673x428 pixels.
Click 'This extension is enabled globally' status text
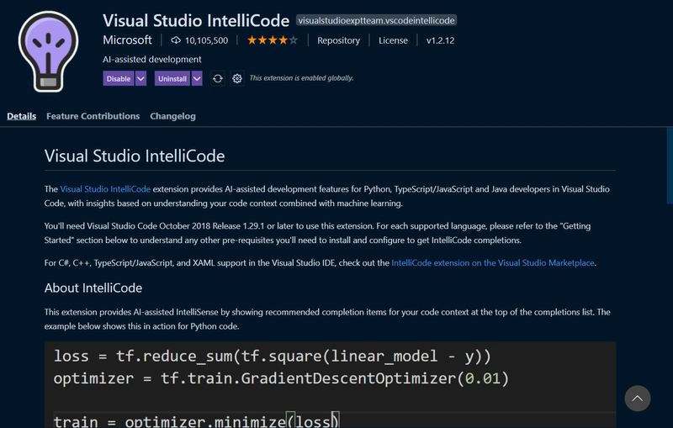tap(302, 78)
